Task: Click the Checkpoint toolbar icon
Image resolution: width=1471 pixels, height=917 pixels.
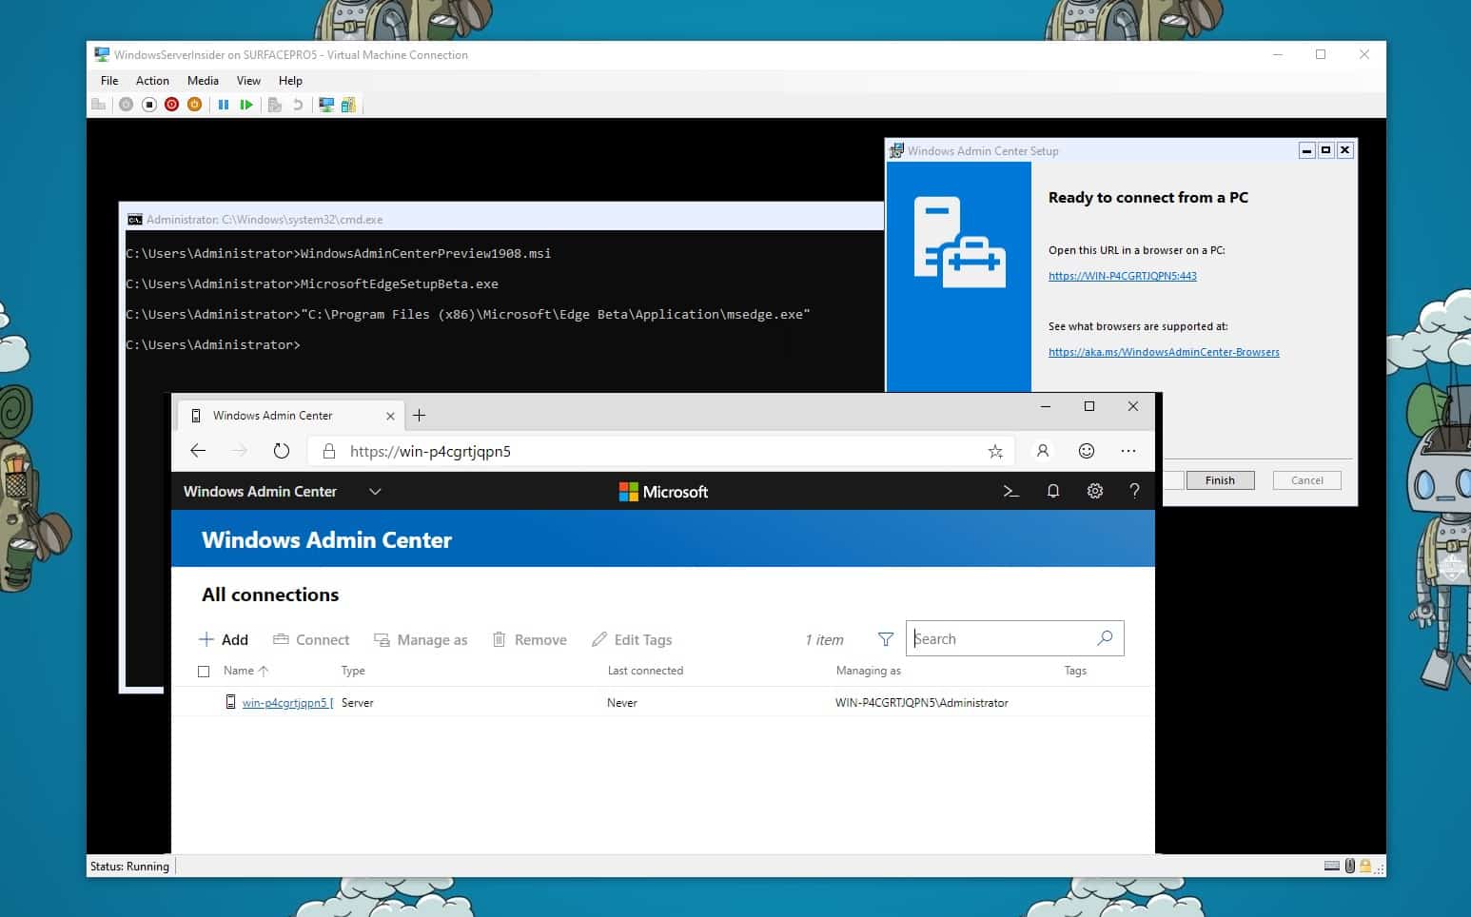Action: tap(275, 105)
